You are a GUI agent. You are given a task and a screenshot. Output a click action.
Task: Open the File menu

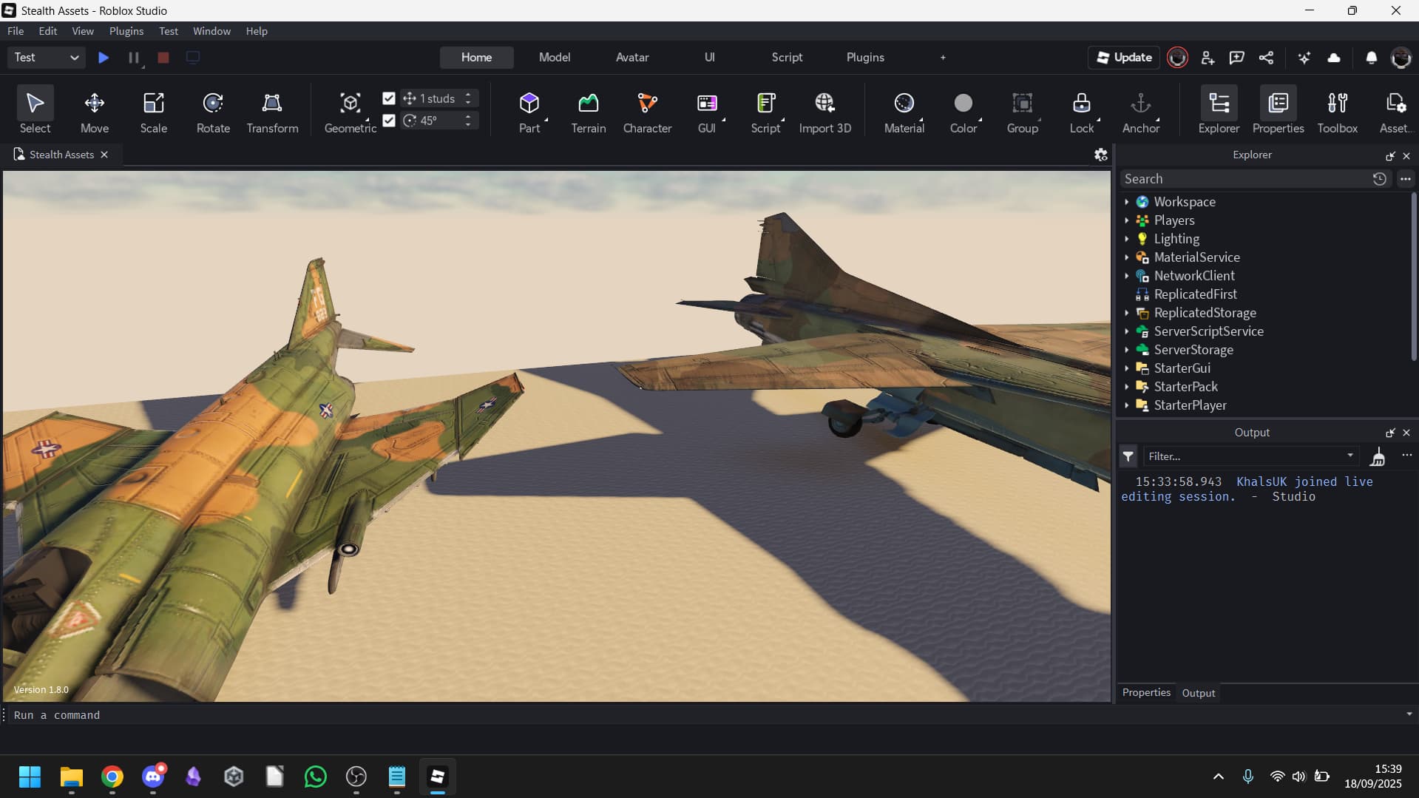coord(16,31)
